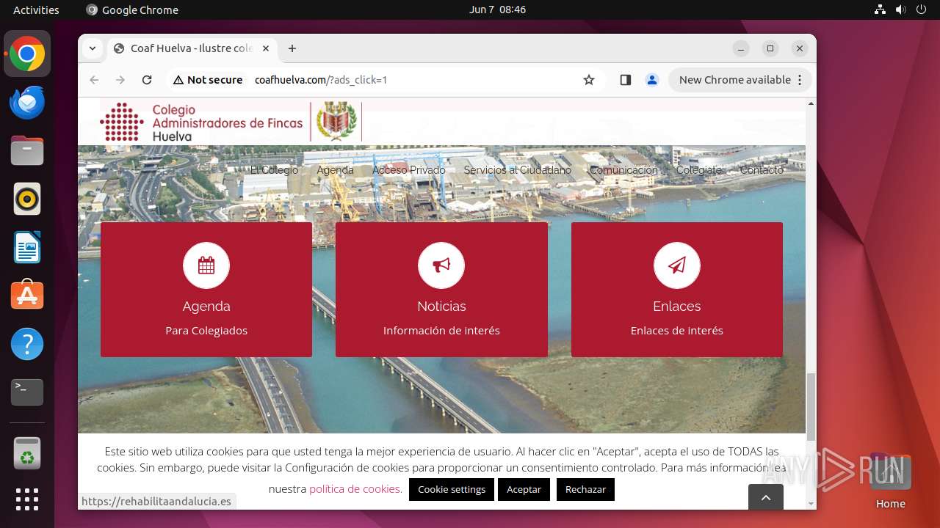This screenshot has width=940, height=528.
Task: Reload the current page
Action: click(147, 80)
